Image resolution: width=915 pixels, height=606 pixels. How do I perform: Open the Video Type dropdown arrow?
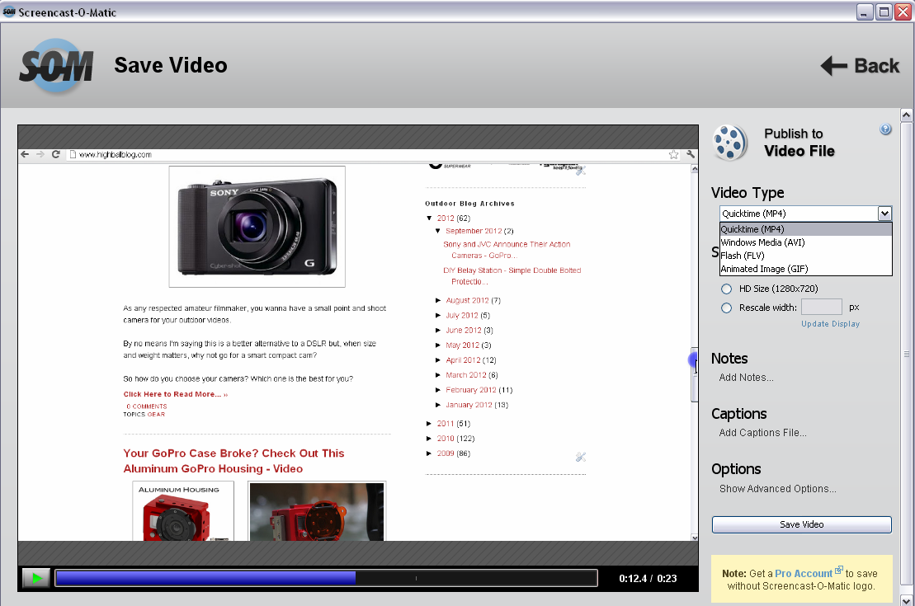(x=884, y=214)
